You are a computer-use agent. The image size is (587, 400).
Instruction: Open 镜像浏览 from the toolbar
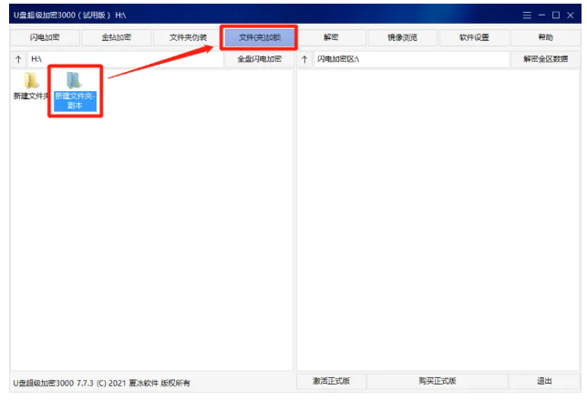[x=402, y=37]
